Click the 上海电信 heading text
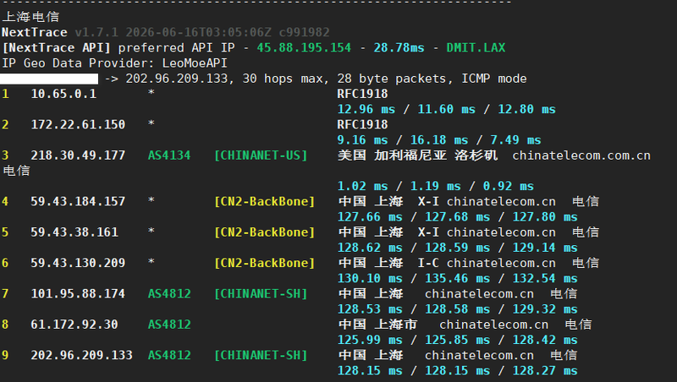 [x=30, y=17]
